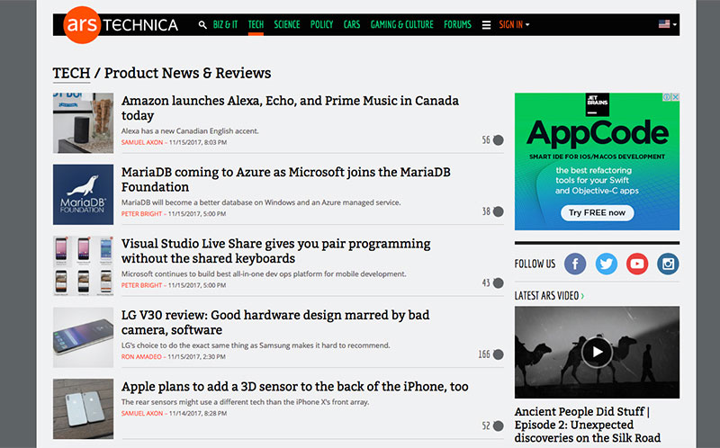Open the hamburger menu icon
Screen dimensions: 720x448
click(x=486, y=25)
